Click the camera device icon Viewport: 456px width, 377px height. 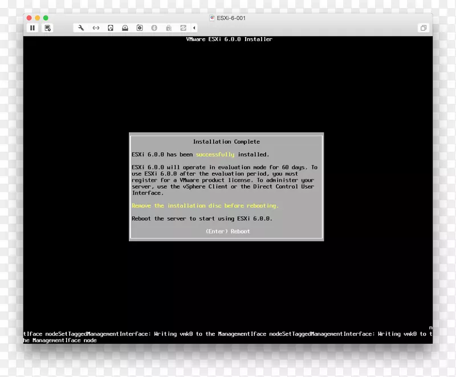point(140,27)
